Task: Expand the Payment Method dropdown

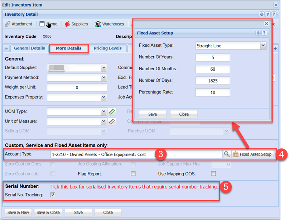Action: 104,77
